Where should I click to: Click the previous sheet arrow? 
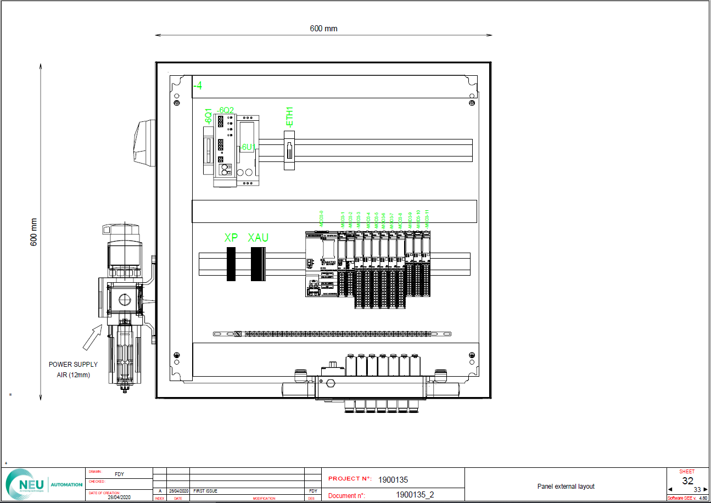coord(670,490)
